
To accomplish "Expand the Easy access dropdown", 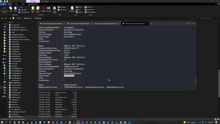I will click(63, 10).
